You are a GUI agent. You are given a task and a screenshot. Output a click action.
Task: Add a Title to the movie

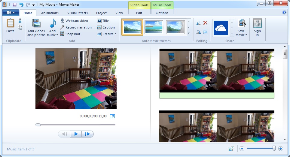[103, 21]
